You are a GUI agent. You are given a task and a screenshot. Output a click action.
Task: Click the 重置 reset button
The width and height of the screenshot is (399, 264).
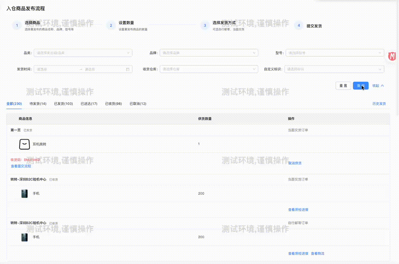pos(343,85)
